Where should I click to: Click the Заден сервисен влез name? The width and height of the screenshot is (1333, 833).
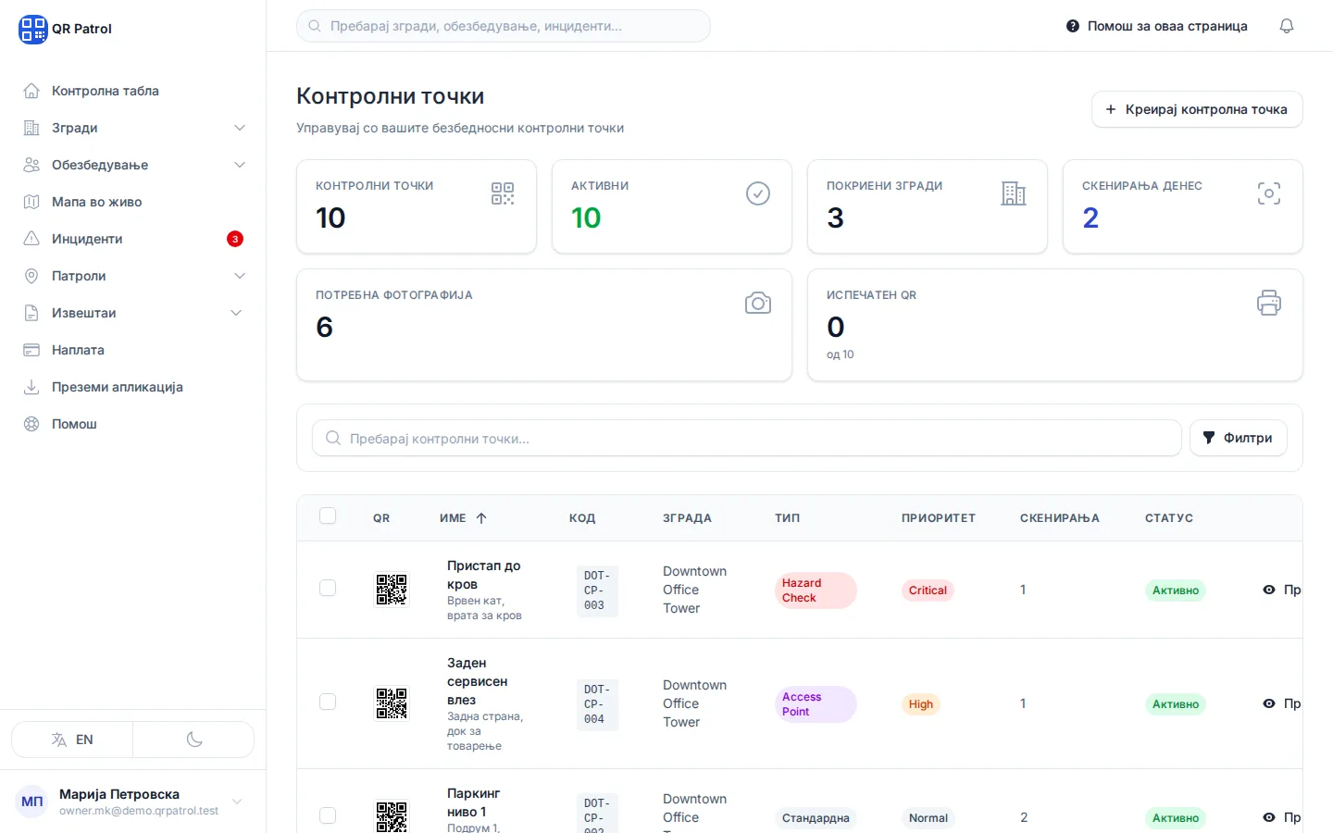pyautogui.click(x=478, y=681)
